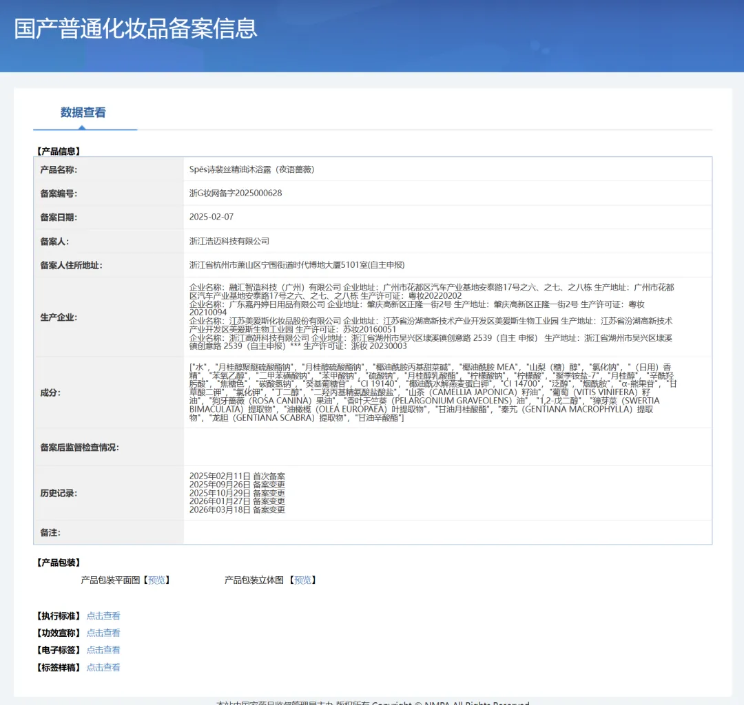Viewport: 744px width, 705px height.
Task: Click product name Spes诗裴丝精油沐浴露
Action: [251, 169]
